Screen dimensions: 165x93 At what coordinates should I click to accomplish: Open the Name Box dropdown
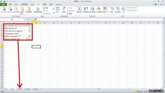(25, 20)
